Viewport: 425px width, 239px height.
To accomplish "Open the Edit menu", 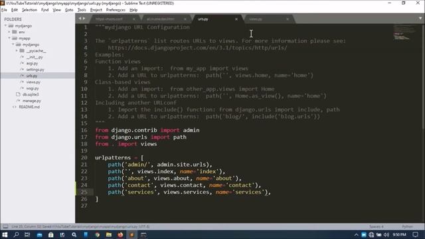I will 15,10.
